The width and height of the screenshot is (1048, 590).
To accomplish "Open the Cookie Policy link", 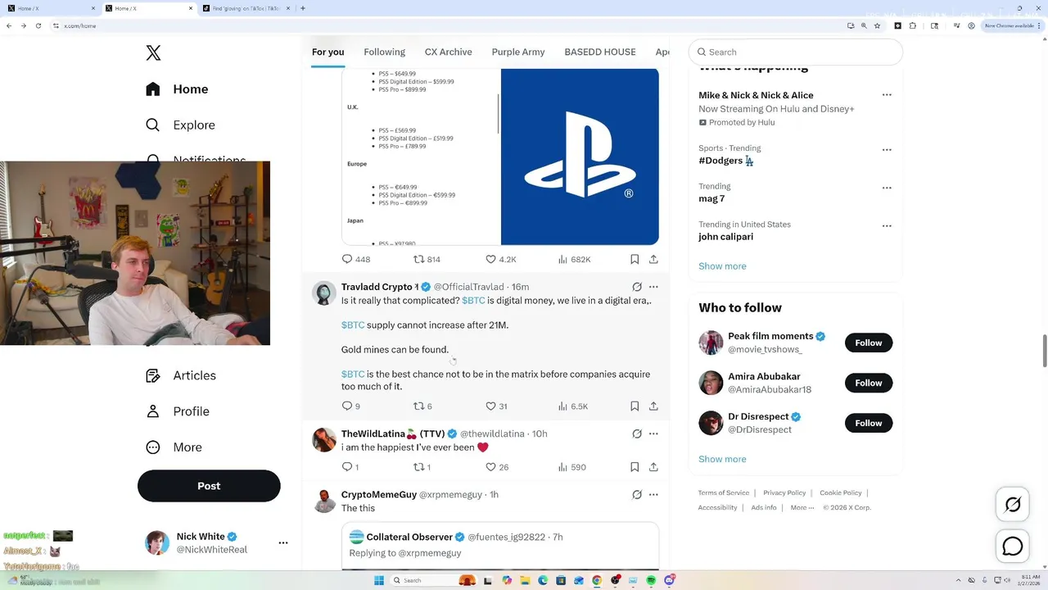I will coord(841,492).
